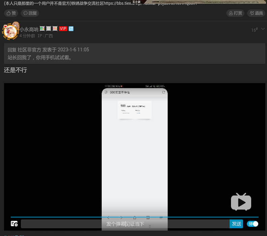Image resolution: width=267 pixels, height=236 pixels.
Task: Click the first green medal badge
Action: tap(42, 29)
